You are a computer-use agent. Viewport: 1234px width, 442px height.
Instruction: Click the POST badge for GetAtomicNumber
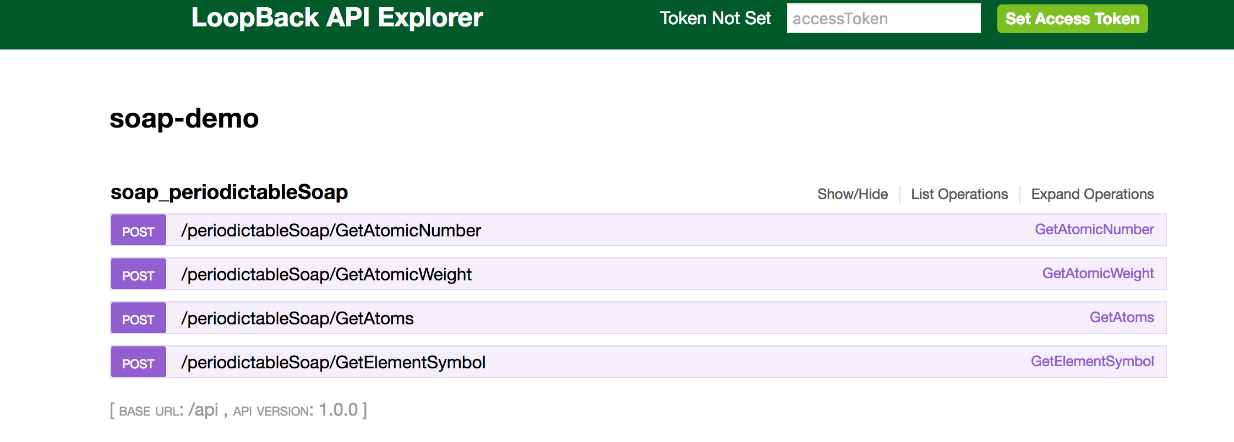point(138,230)
